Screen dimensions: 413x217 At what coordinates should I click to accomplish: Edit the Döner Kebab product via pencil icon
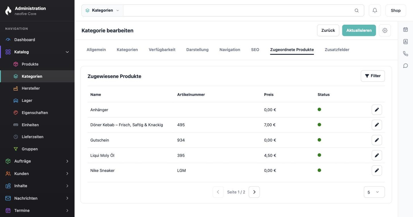[377, 125]
